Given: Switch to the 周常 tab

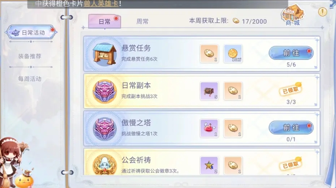Looking at the screenshot, I should click(x=143, y=21).
